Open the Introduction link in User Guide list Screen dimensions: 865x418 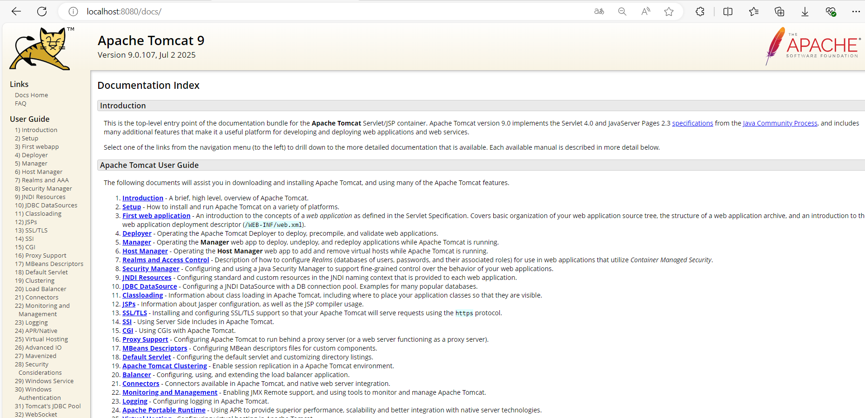[143, 198]
